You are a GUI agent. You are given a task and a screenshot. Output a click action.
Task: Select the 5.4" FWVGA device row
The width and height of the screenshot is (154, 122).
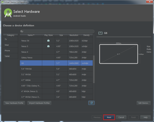tap(56, 69)
